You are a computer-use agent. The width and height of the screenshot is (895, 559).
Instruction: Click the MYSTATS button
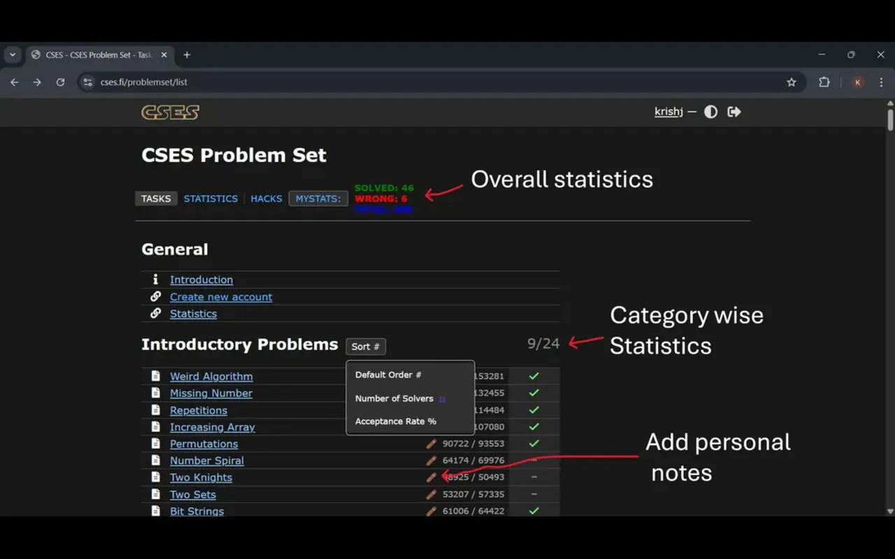(x=318, y=198)
